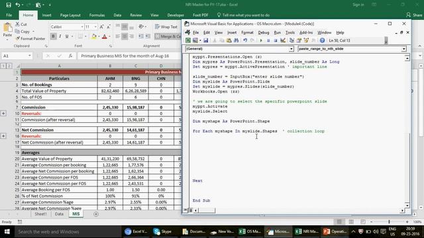Add a new sheet with plus icon

[96, 214]
